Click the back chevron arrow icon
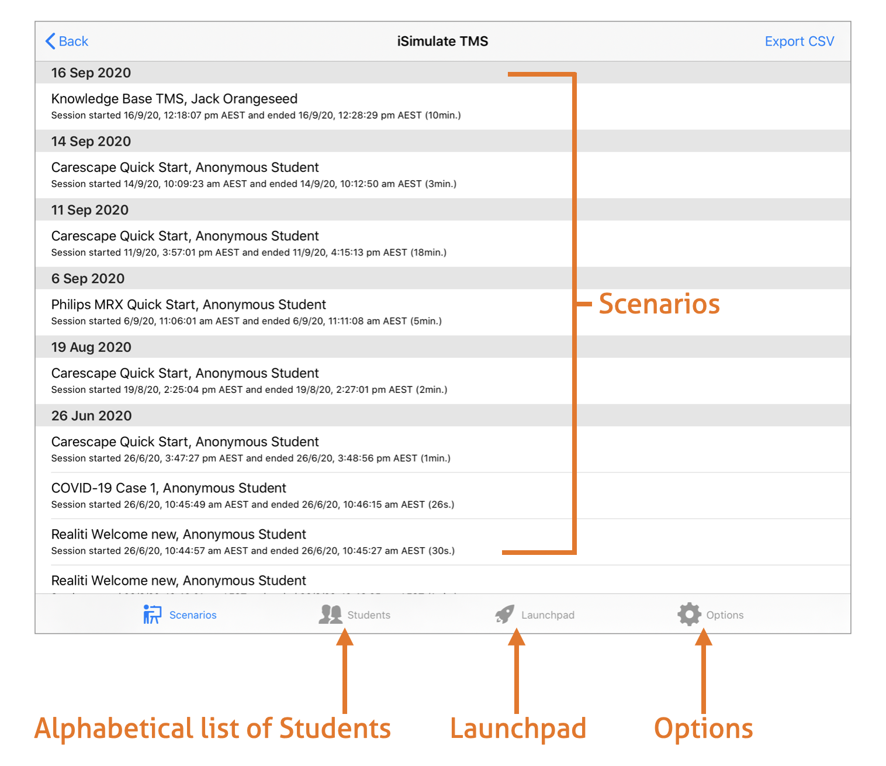Image resolution: width=886 pixels, height=766 pixels. click(50, 41)
